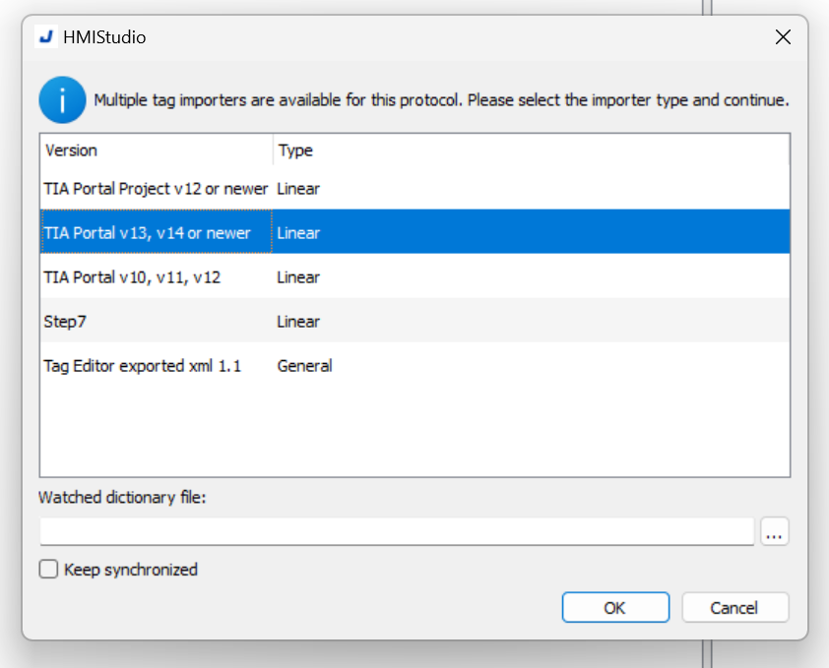Click the Cancel button
Screen dimensions: 829x668
(734, 607)
